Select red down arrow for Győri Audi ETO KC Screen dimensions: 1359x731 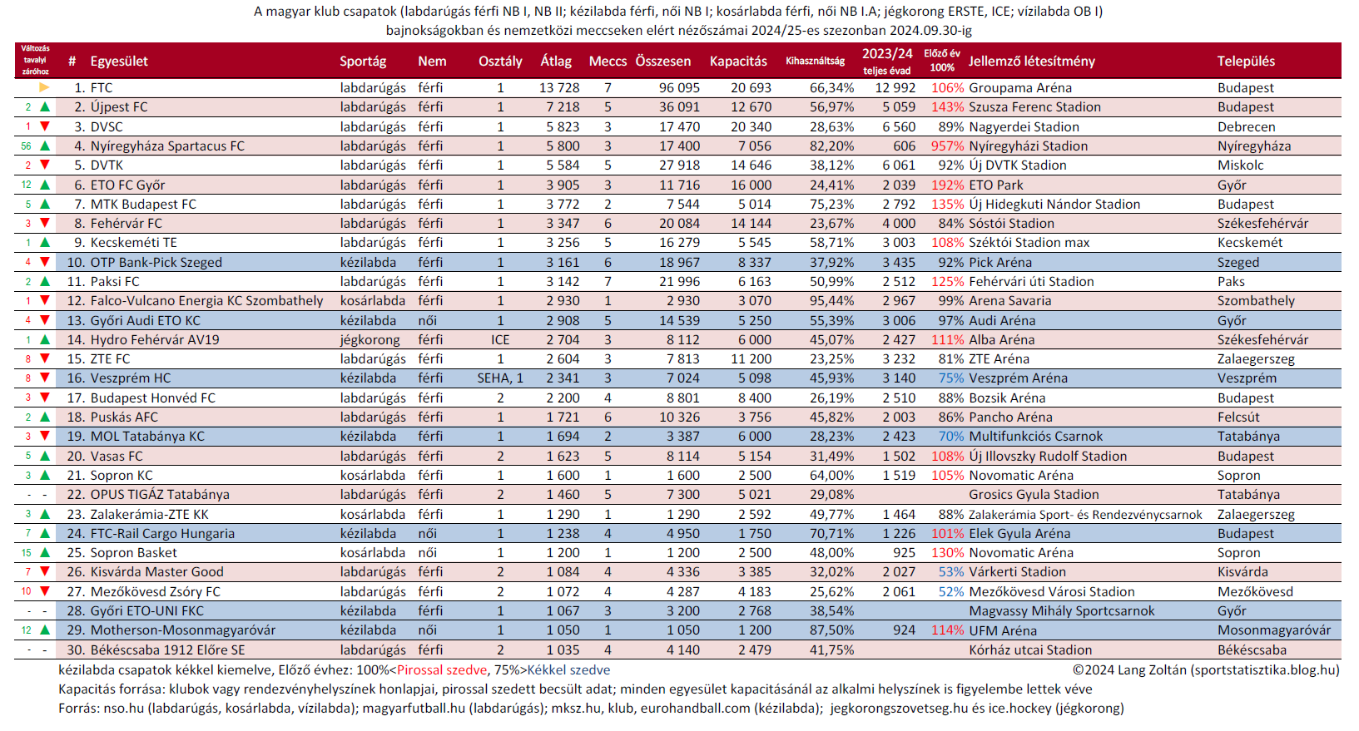(x=45, y=320)
